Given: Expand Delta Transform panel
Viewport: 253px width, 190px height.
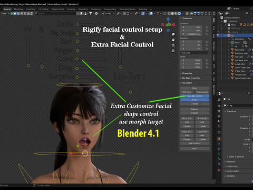Looking at the screenshot, I should (228, 157).
